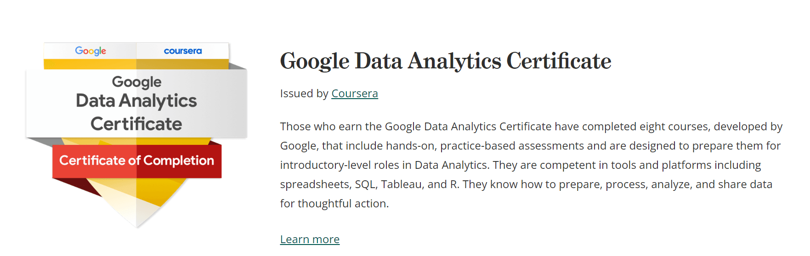Click the gray Data Analytics badge banner
Image resolution: width=810 pixels, height=256 pixels.
point(136,103)
